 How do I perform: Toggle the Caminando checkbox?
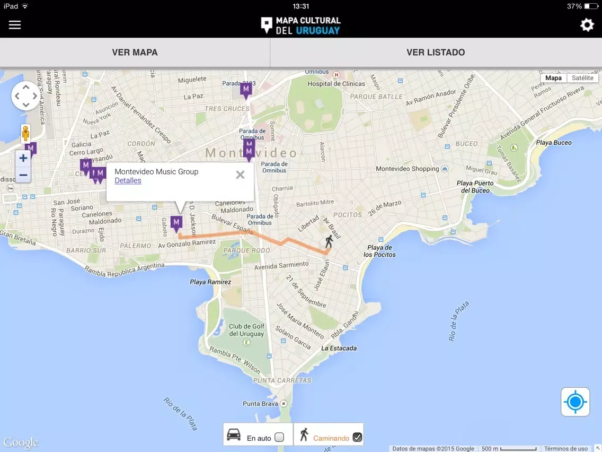357,437
